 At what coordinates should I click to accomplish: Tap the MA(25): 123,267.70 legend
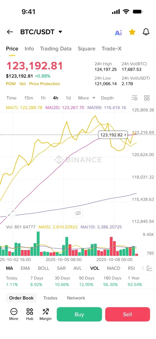pos(64,107)
